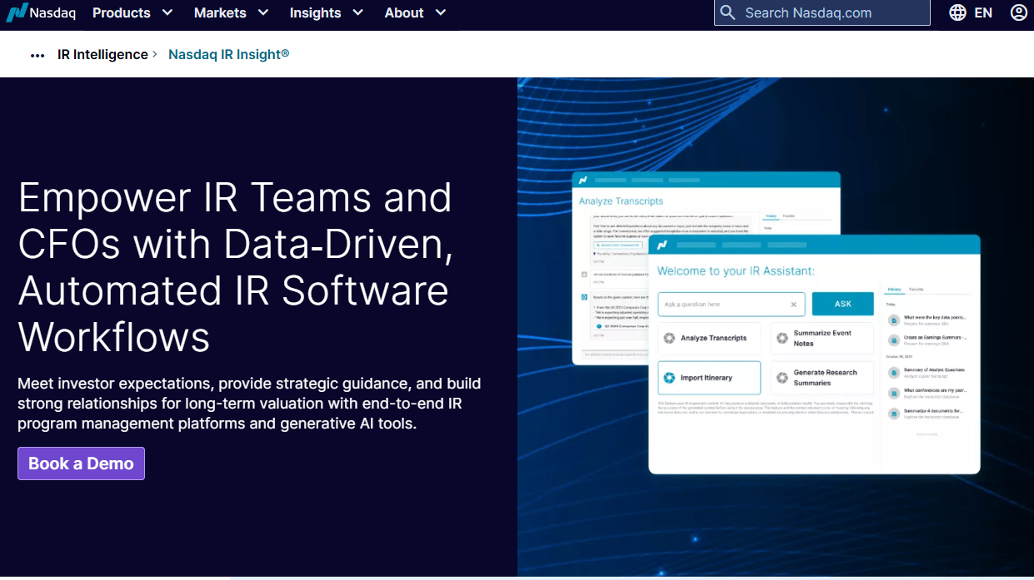Click the Nasdaq logo
This screenshot has height=580, width=1034.
point(41,12)
